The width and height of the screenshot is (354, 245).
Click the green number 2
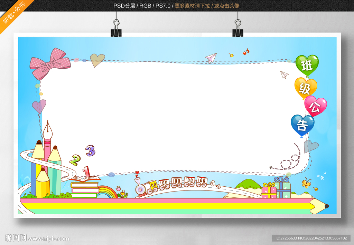tap(75, 160)
